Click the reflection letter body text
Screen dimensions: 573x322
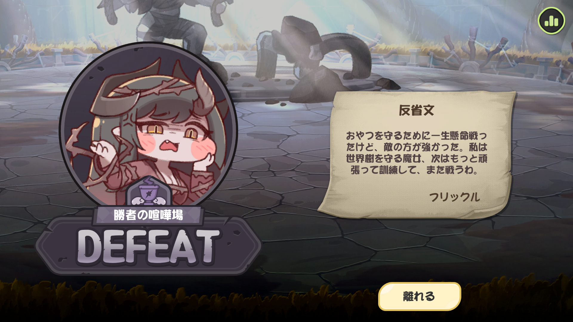click(x=417, y=153)
